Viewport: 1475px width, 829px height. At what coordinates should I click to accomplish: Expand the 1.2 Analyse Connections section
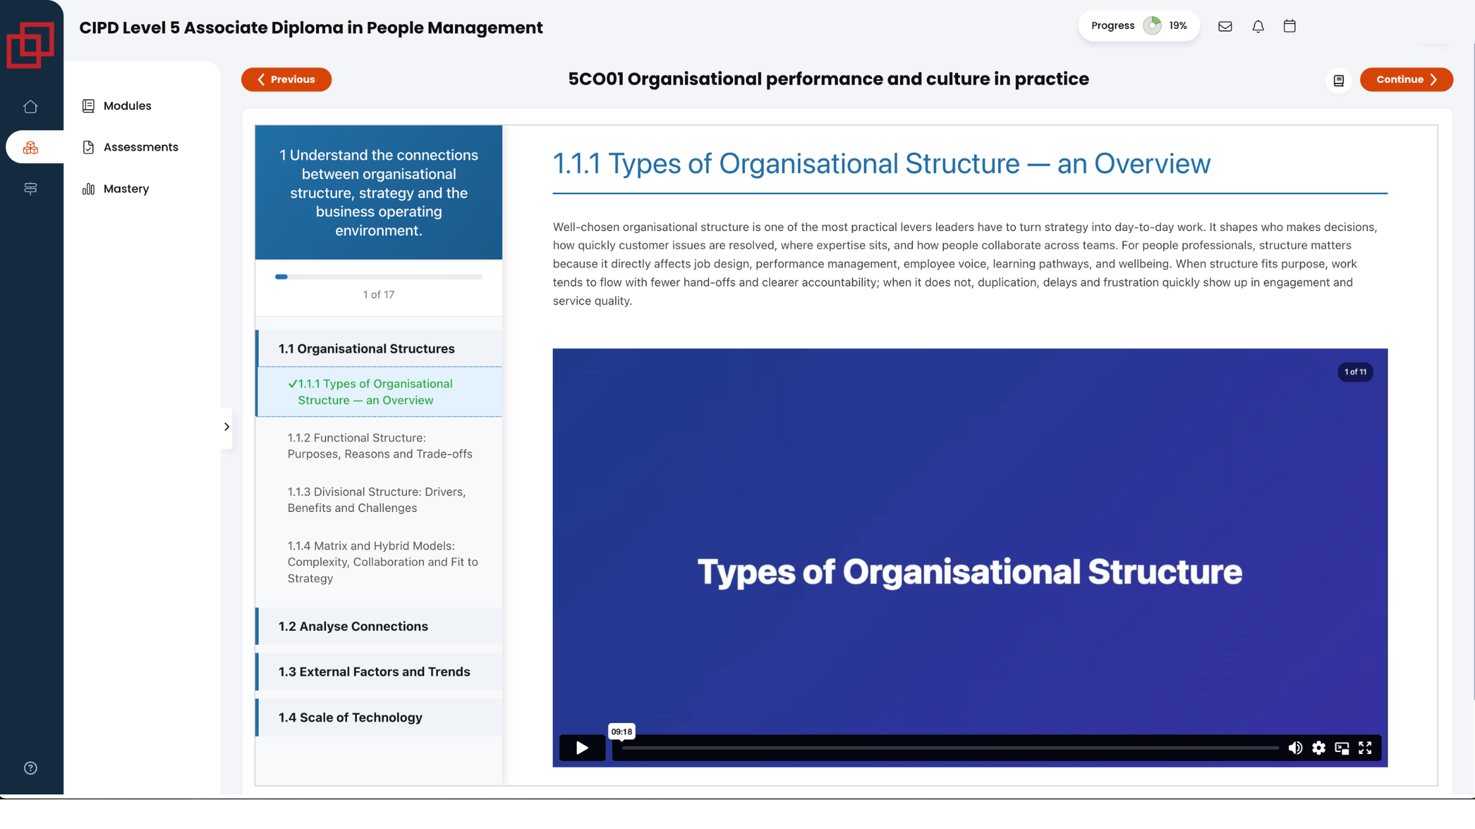click(353, 626)
